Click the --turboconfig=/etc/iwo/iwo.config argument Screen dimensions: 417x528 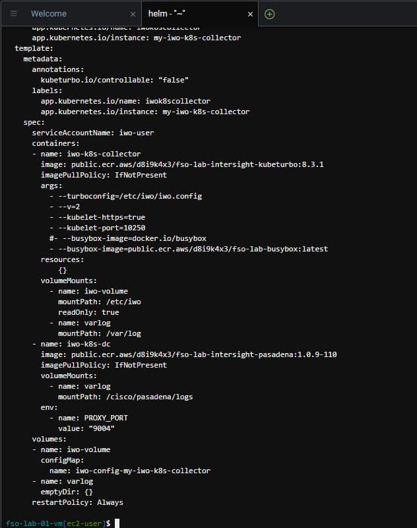point(130,196)
